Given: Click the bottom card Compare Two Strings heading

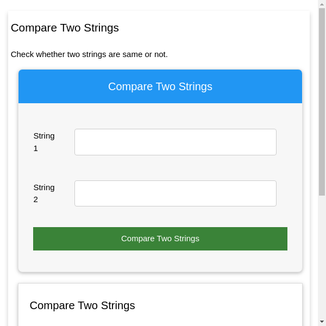Looking at the screenshot, I should (82, 305).
